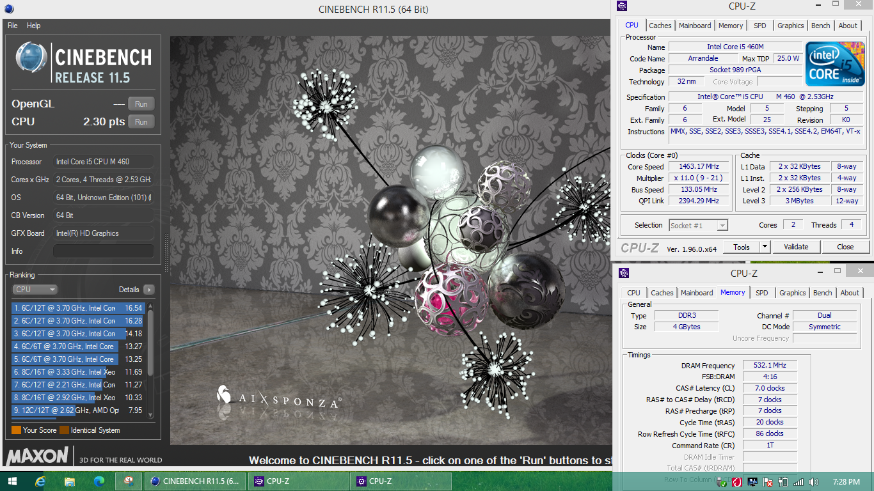Expand the Tools dropdown arrow in CPU-Z
Screen dimensions: 874x491
coord(765,247)
